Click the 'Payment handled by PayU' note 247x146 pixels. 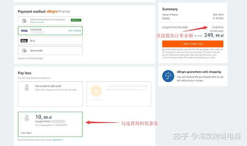point(31,58)
